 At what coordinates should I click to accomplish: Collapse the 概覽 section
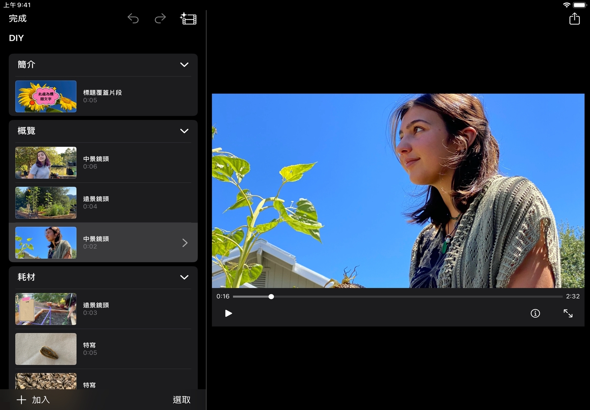[x=184, y=131]
